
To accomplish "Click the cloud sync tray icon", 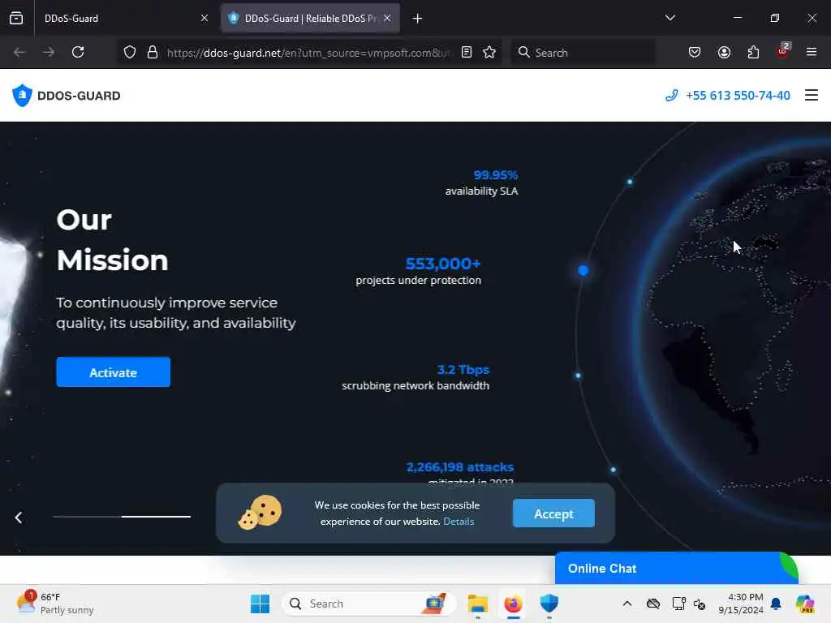I will click(x=653, y=604).
